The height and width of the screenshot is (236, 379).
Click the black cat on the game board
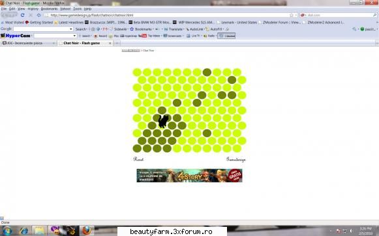tap(163, 121)
